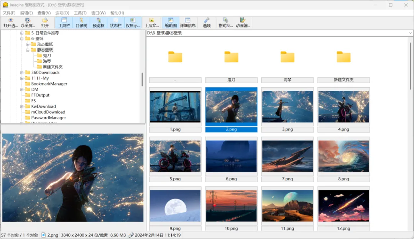Viewport: 414px width, 239px height.
Task: Select the 11.png desert planet thumbnail
Action: tap(287, 206)
